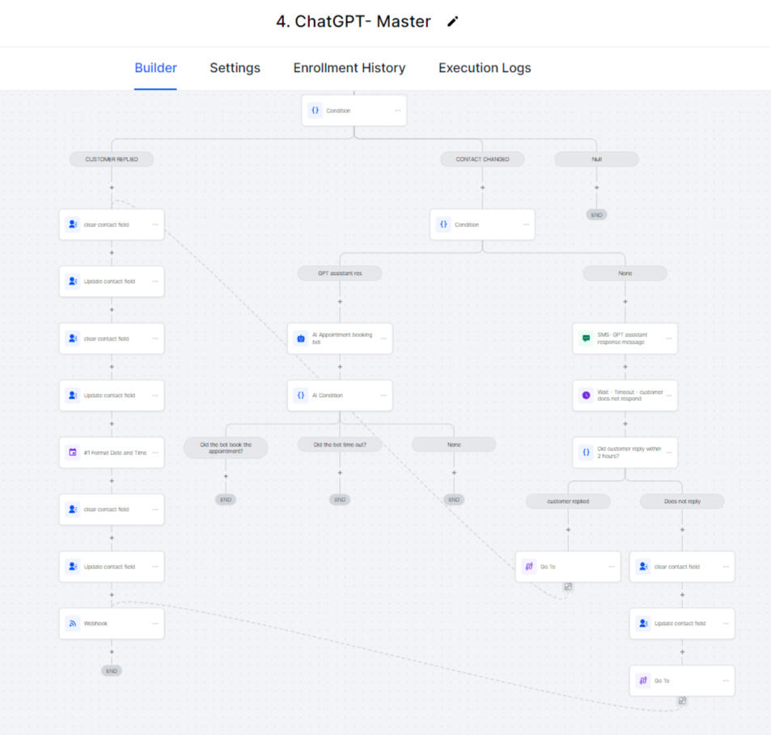Image resolution: width=771 pixels, height=735 pixels.
Task: Click the 'Did the bot book the appointment?' branch
Action: click(226, 448)
